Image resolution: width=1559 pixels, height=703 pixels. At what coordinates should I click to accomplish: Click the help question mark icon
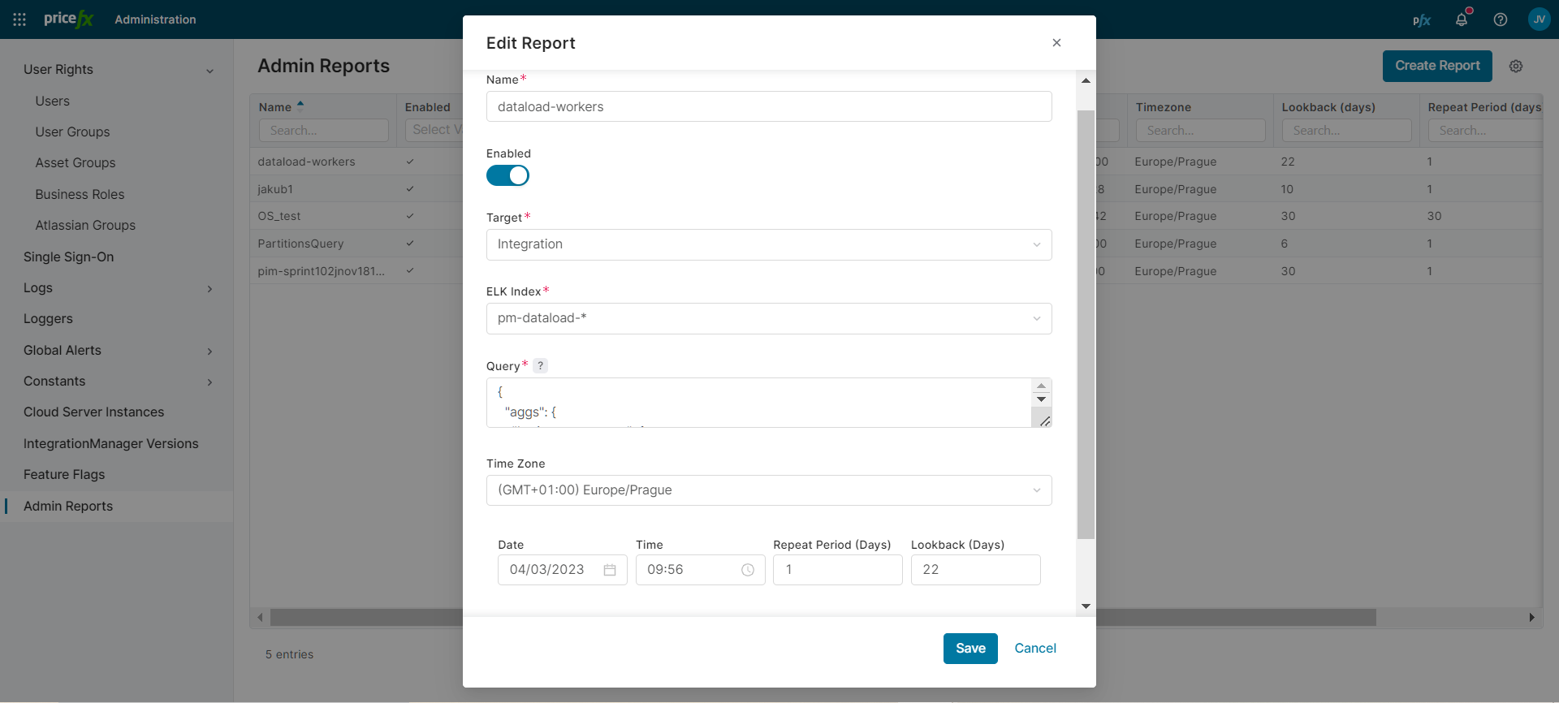[1500, 19]
